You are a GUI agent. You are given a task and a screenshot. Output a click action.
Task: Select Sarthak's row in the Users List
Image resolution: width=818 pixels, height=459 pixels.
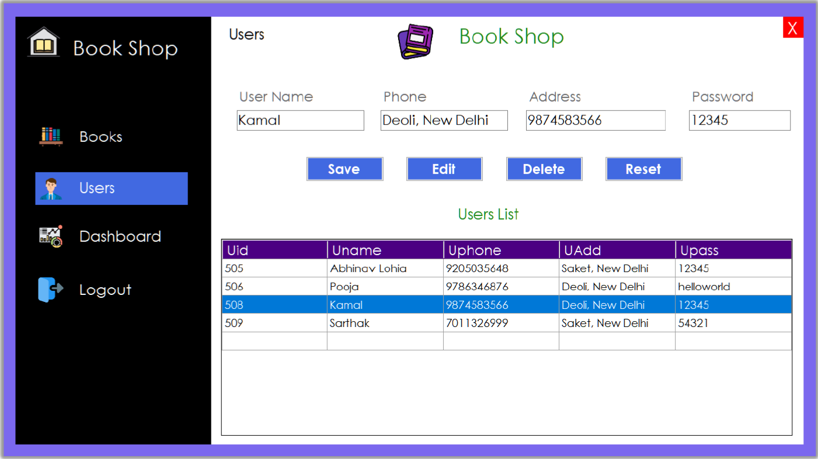click(409, 322)
